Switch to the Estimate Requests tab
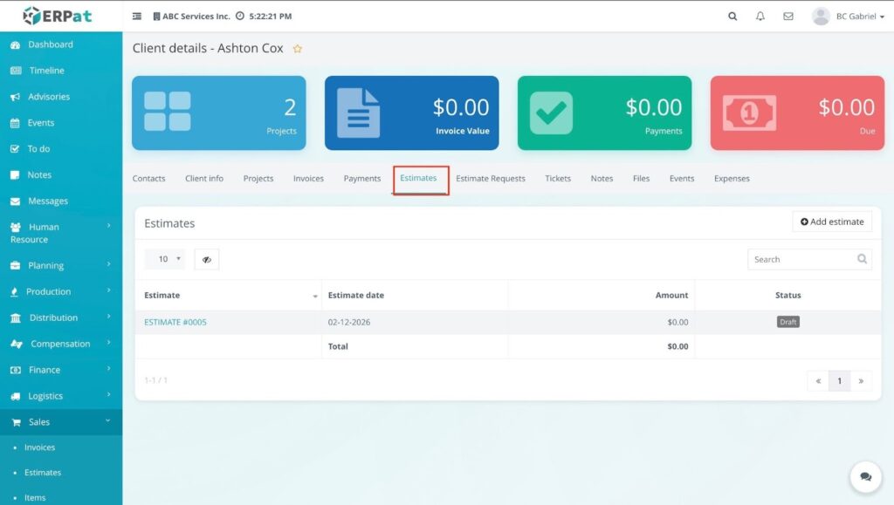The height and width of the screenshot is (505, 894). (491, 179)
